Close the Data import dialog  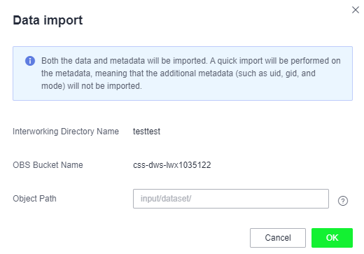(x=356, y=10)
